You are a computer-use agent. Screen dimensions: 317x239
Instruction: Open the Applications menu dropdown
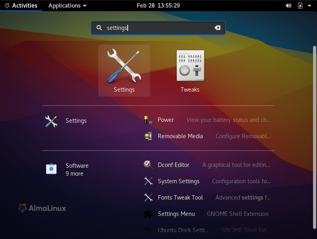[x=67, y=6]
